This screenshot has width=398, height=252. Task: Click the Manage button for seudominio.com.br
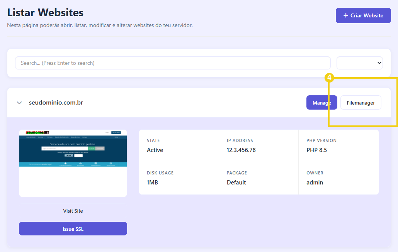321,103
